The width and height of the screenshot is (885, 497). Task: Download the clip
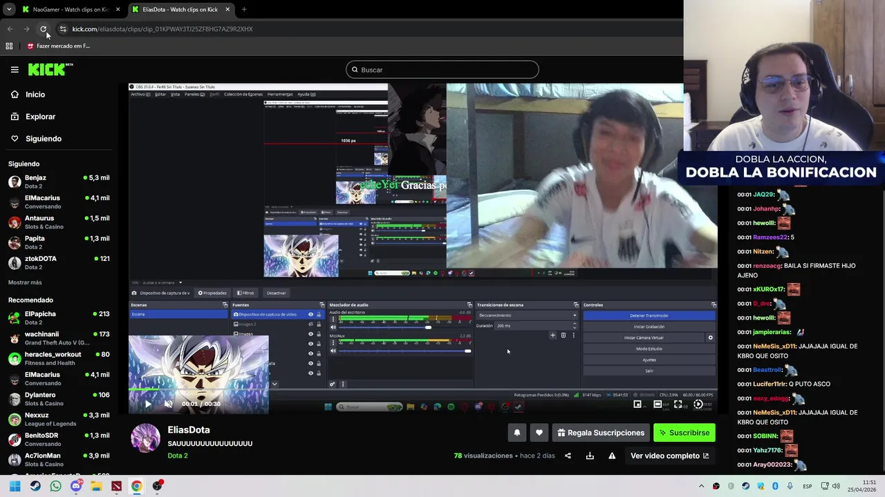point(590,456)
